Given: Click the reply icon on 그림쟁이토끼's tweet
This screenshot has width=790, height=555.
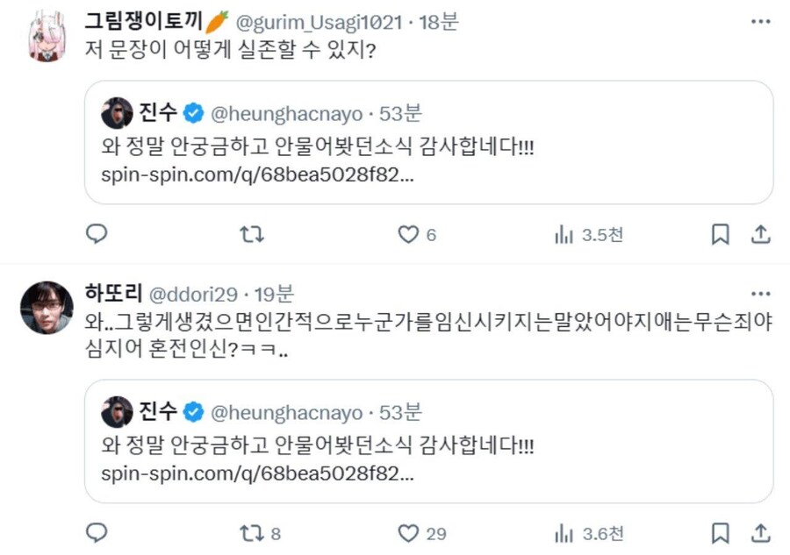Looking at the screenshot, I should (97, 234).
